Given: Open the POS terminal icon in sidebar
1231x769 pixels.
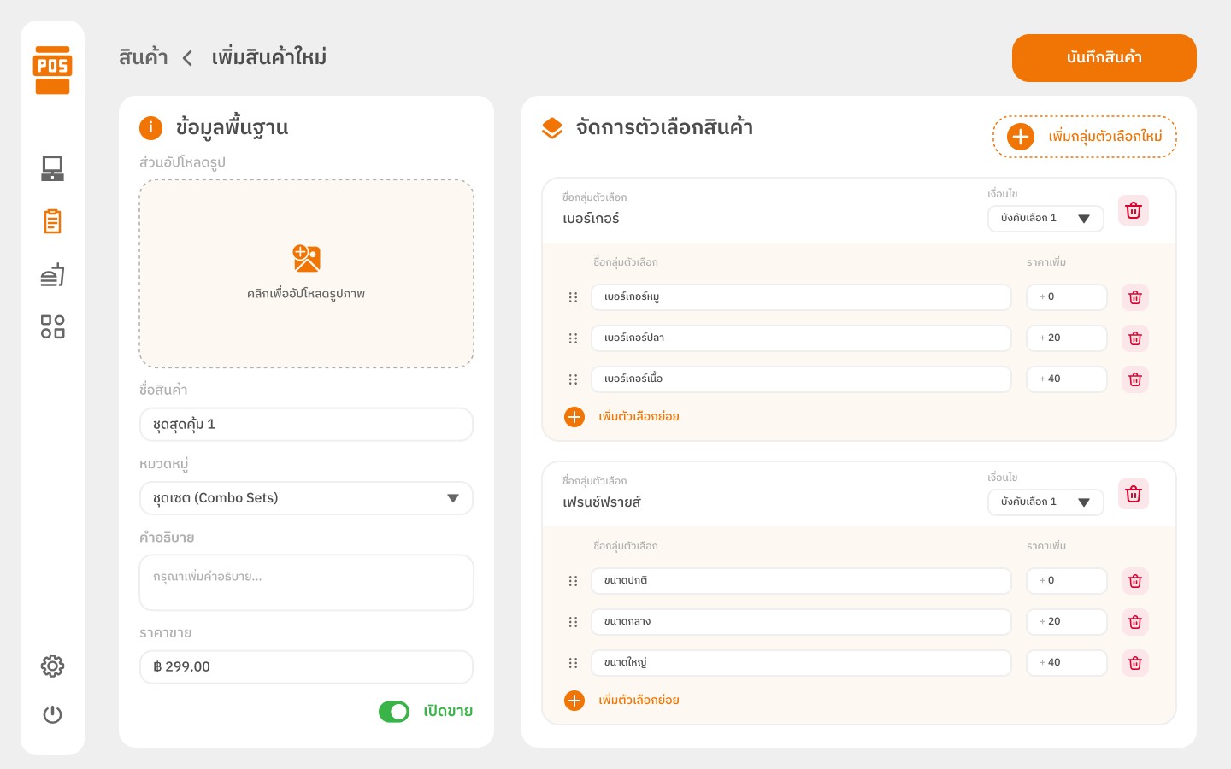Looking at the screenshot, I should coord(52,168).
